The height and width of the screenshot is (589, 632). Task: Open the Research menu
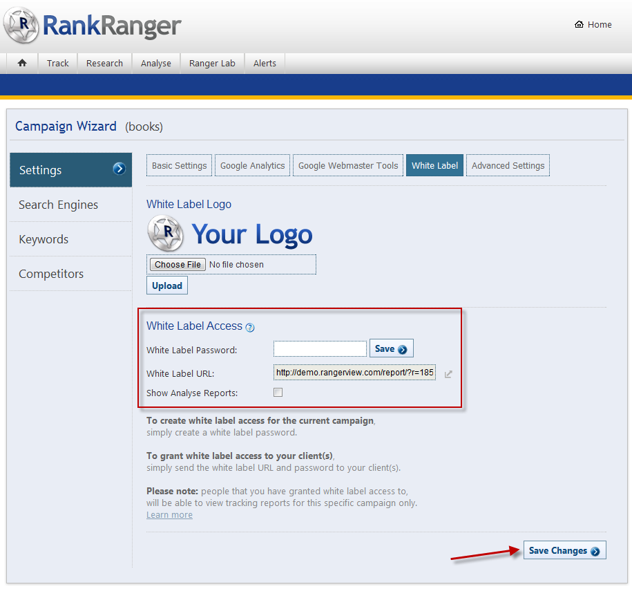click(104, 64)
